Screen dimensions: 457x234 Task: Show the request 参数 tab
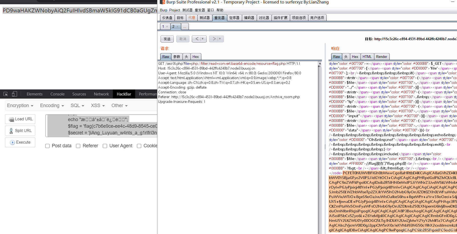coord(177,57)
